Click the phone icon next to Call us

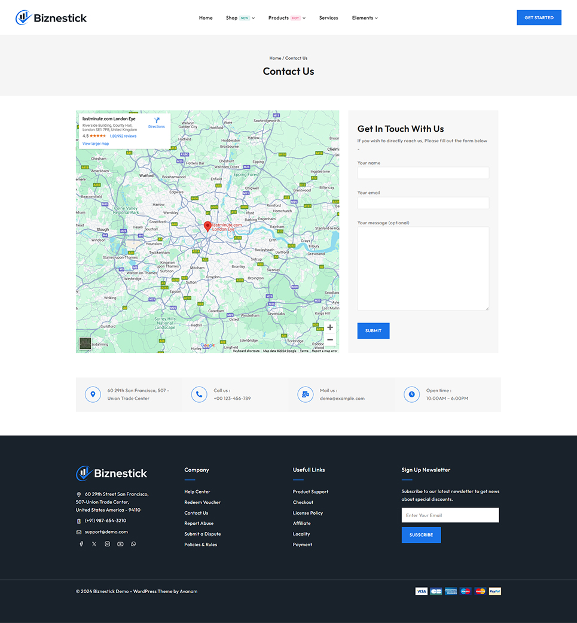point(199,394)
